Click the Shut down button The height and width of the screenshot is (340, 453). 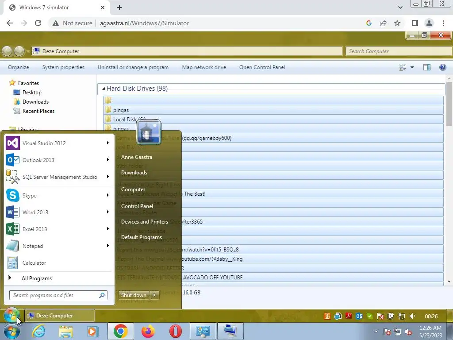[x=134, y=295]
